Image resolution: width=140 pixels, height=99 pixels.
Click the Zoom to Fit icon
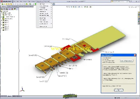click(x=67, y=7)
